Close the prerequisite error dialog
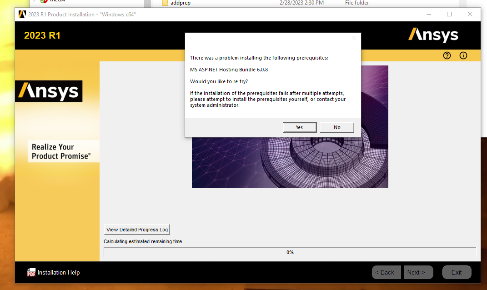The image size is (487, 290). [354, 38]
